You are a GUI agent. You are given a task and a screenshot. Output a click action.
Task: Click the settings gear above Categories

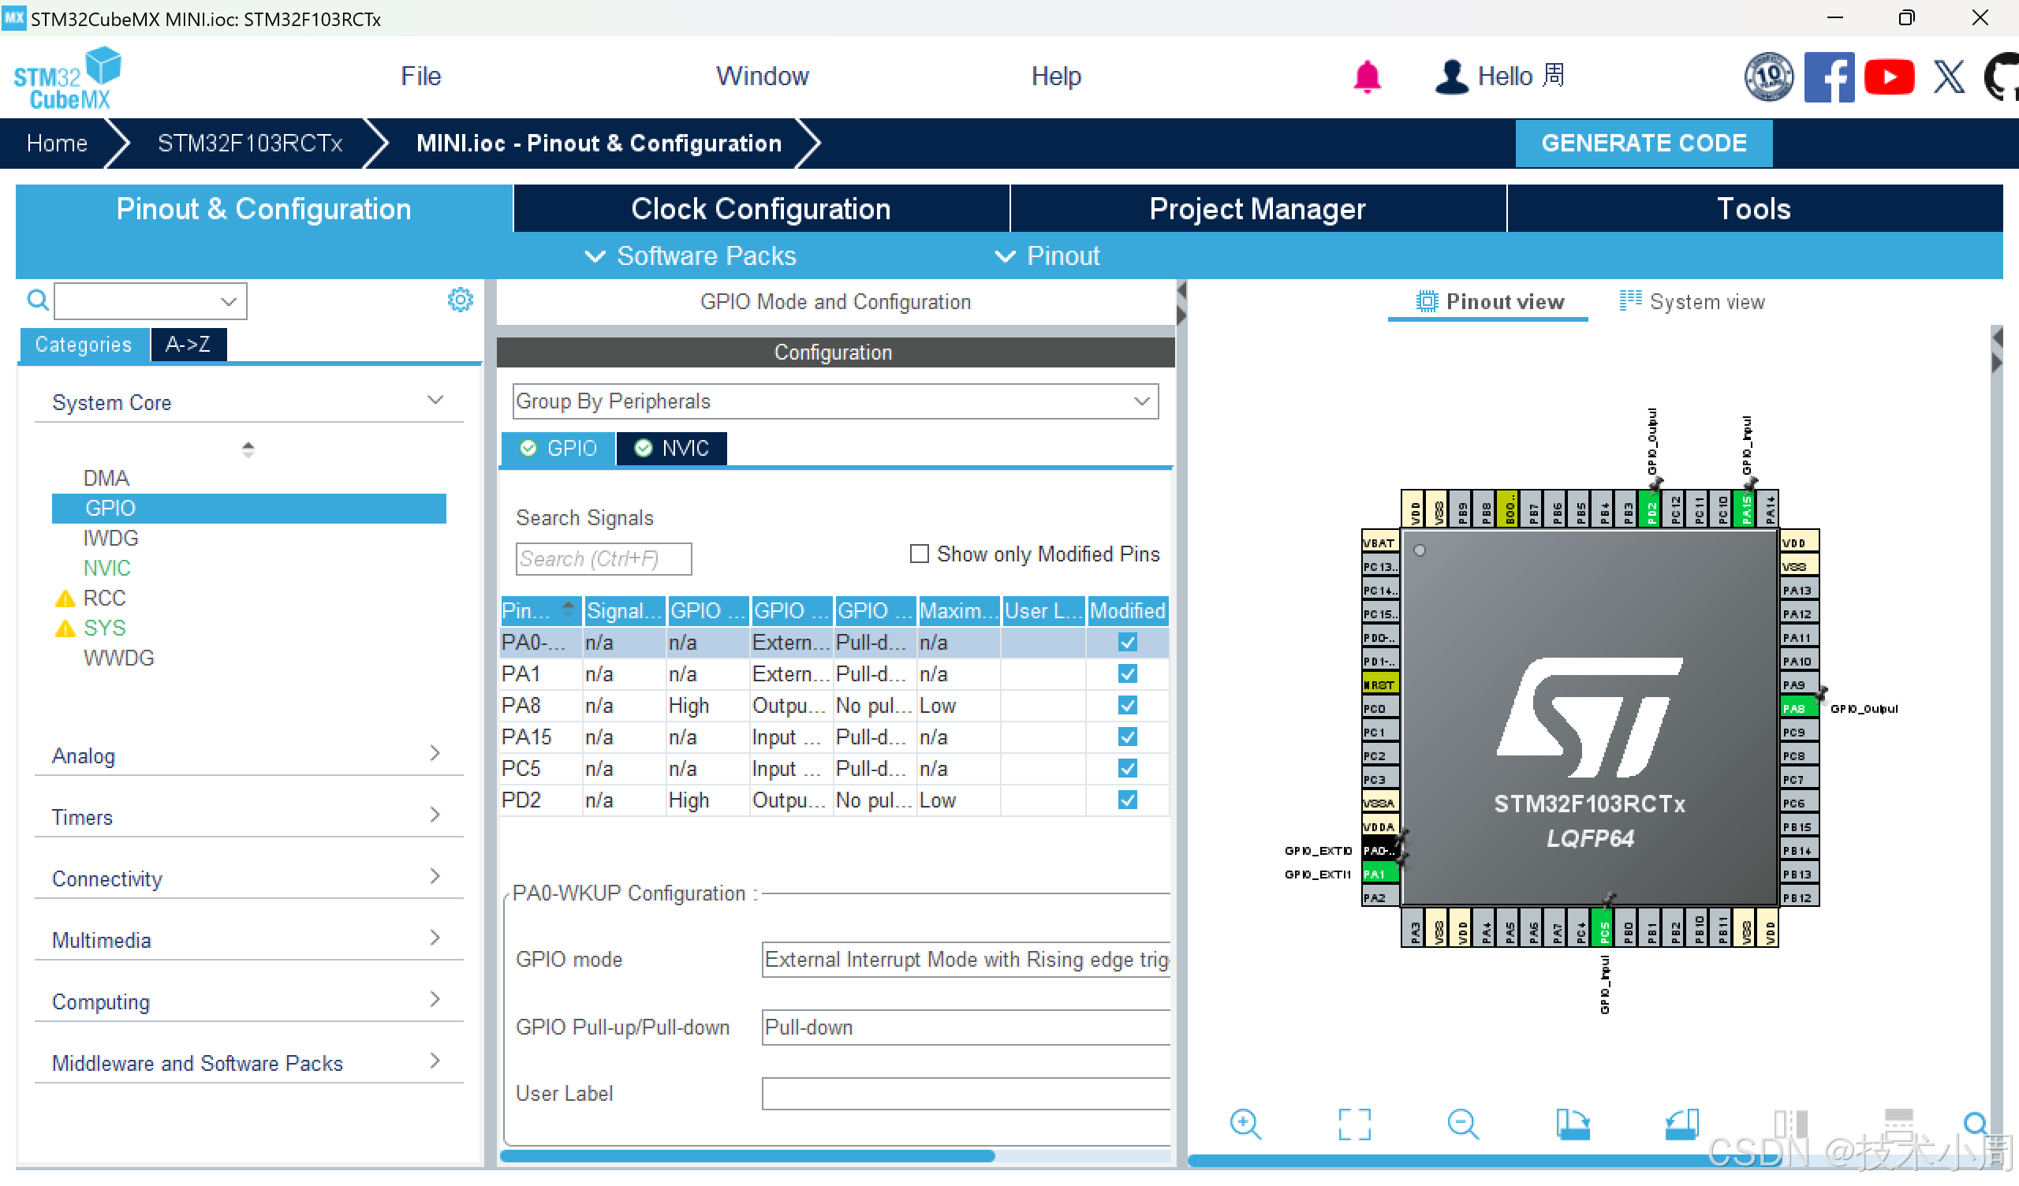[460, 300]
